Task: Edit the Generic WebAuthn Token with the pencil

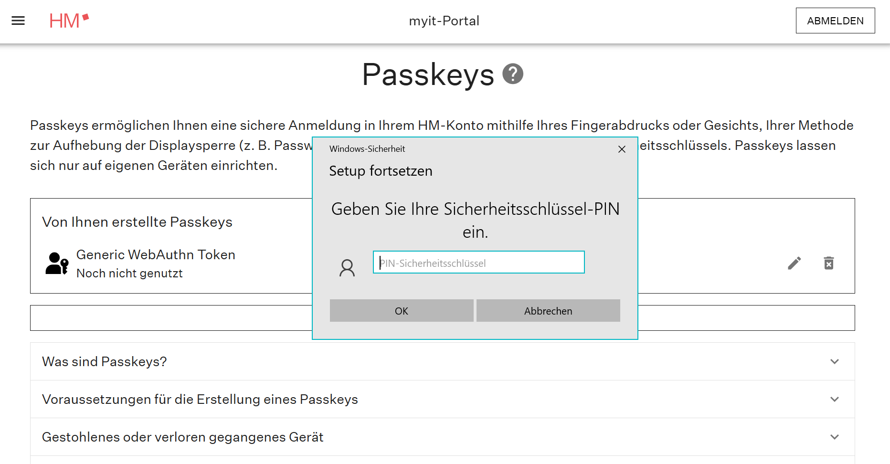Action: [x=794, y=263]
